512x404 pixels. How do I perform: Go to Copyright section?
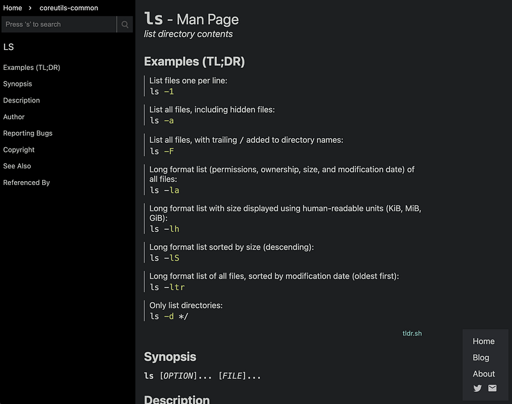(19, 150)
